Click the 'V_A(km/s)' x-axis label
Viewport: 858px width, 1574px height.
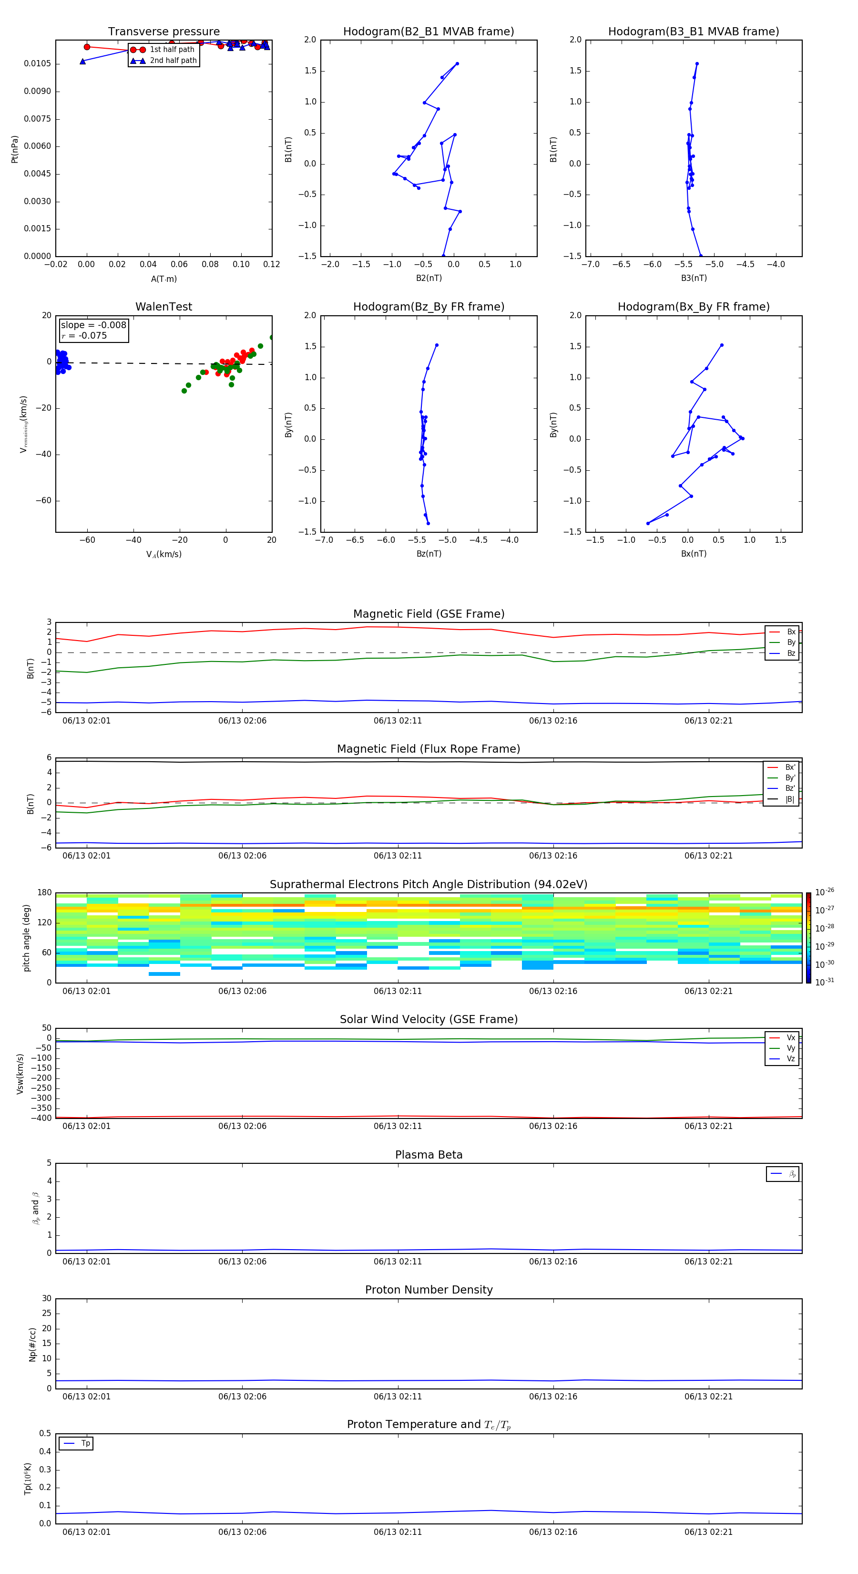click(163, 554)
